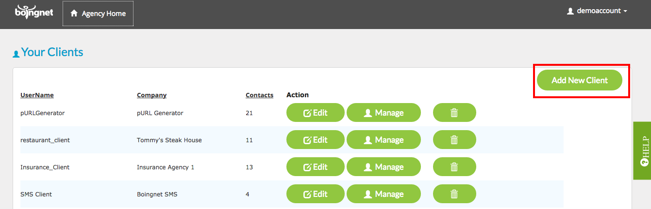Remove Insurance_Client using its trash icon
The height and width of the screenshot is (209, 651).
pyautogui.click(x=454, y=167)
